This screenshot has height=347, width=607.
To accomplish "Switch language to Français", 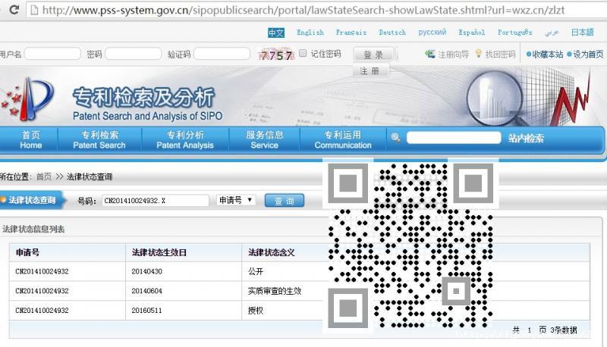I will point(351,33).
